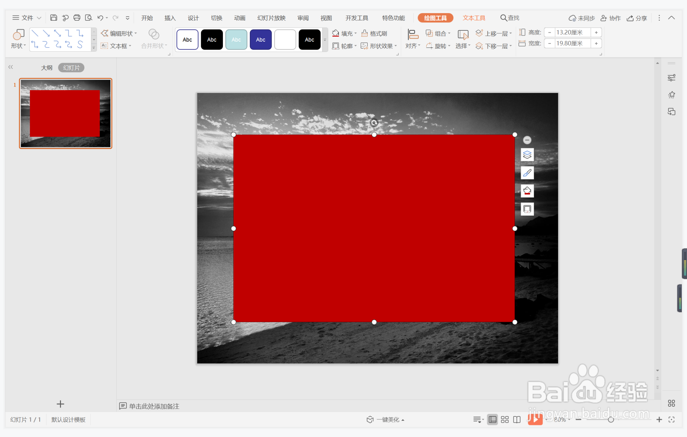
Task: Open the Slide Show (幻灯片放映) tab
Action: point(271,18)
